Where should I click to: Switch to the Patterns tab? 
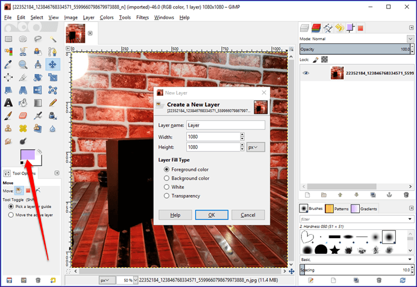337,209
